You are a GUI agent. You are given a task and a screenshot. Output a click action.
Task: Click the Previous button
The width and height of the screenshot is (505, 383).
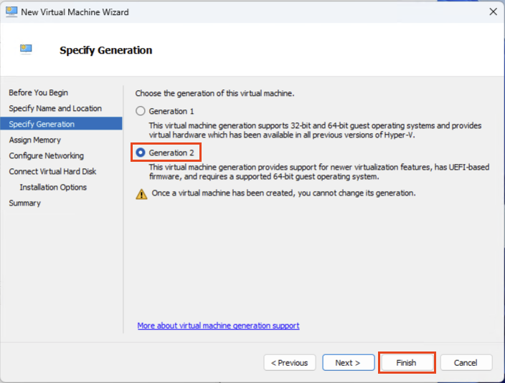point(290,363)
